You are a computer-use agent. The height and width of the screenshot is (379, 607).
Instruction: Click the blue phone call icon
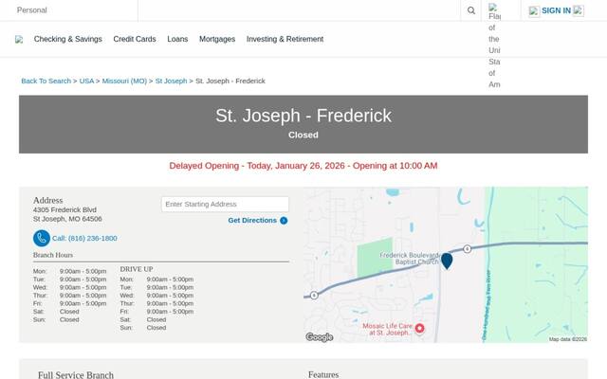tap(42, 238)
